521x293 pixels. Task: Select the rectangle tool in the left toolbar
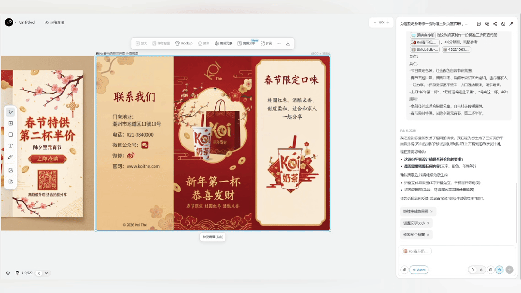[11, 135]
